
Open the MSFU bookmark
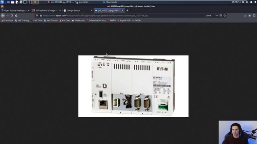112,20
